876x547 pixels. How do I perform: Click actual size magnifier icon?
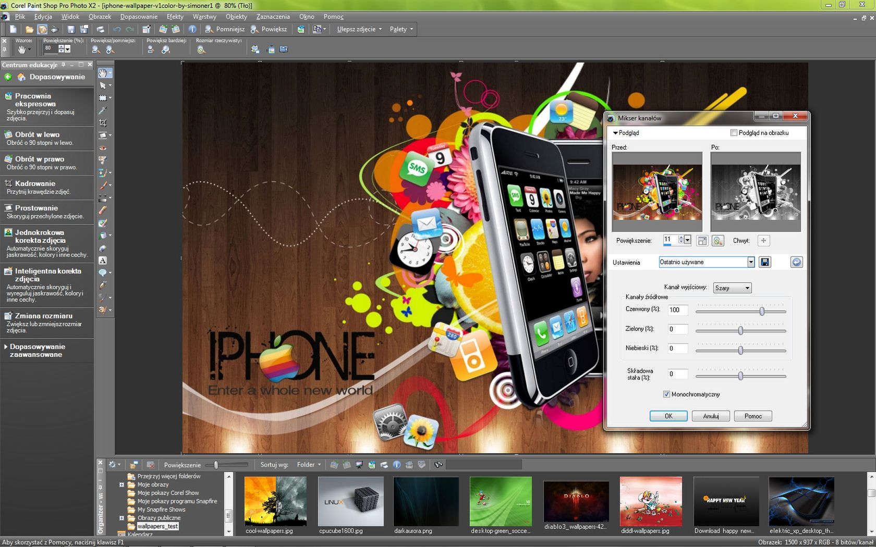pos(201,49)
